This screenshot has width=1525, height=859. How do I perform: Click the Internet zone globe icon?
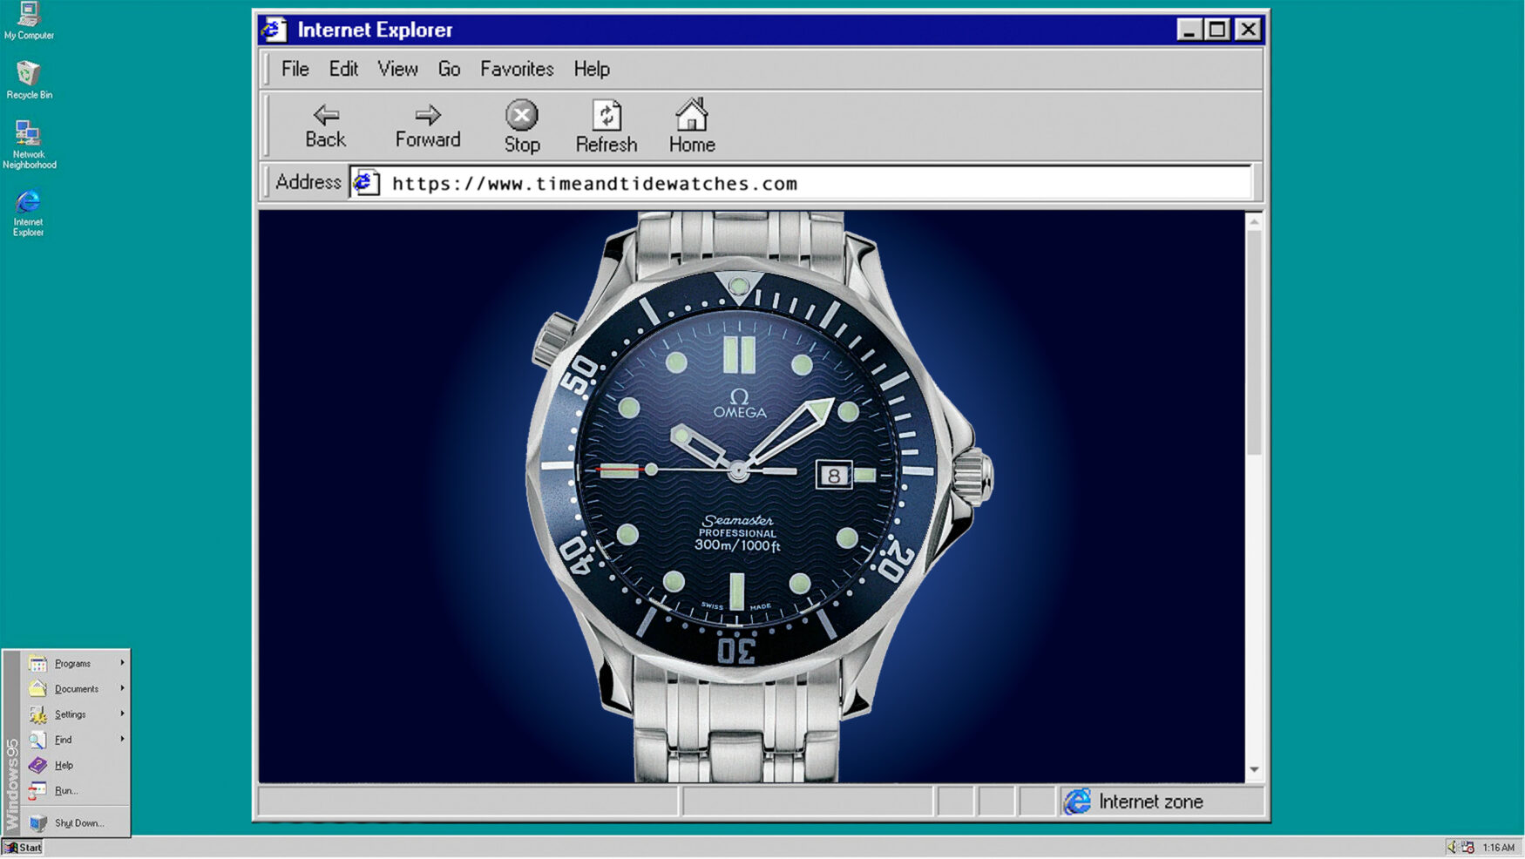click(1077, 802)
